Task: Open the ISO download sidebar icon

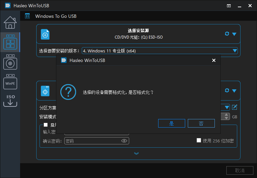Action: (x=10, y=101)
